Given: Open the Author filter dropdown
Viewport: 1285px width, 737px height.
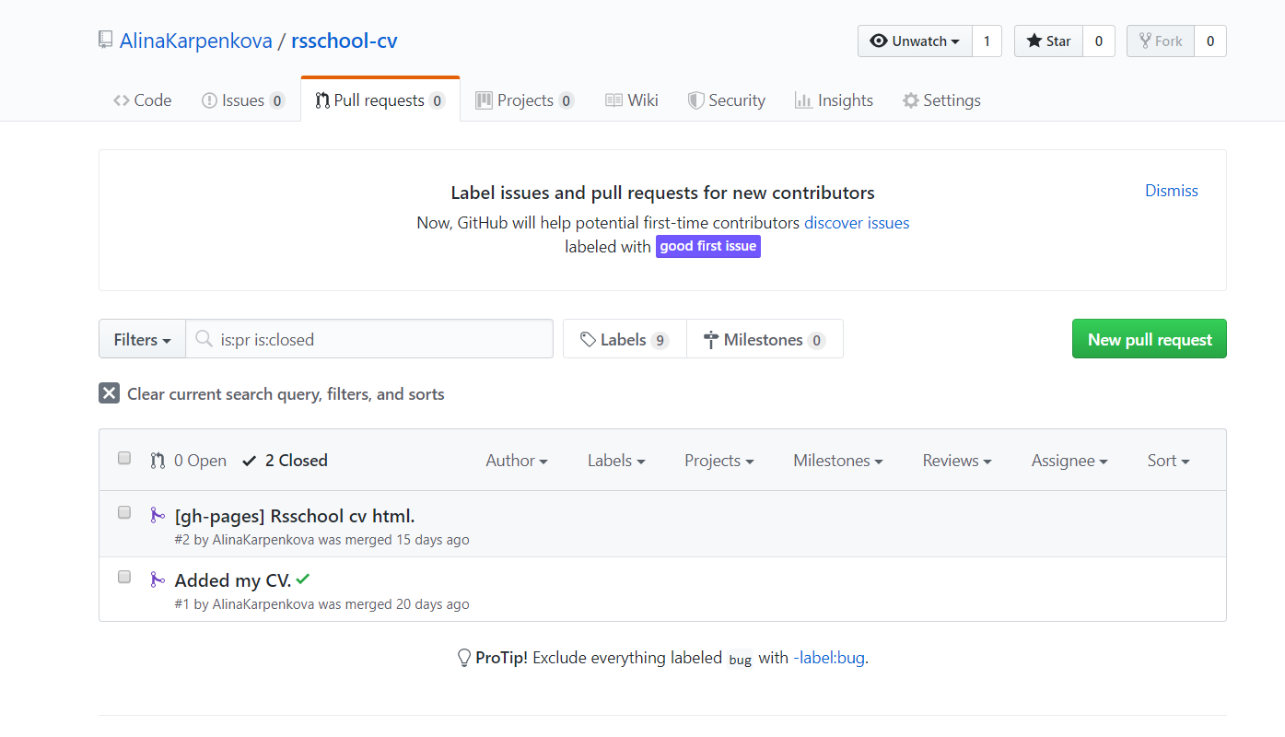Looking at the screenshot, I should click(517, 460).
